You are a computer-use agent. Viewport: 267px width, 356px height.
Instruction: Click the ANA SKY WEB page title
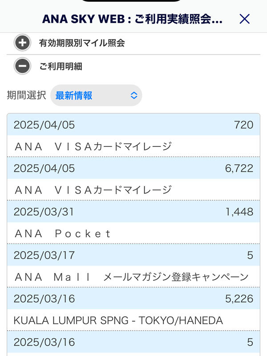(132, 19)
